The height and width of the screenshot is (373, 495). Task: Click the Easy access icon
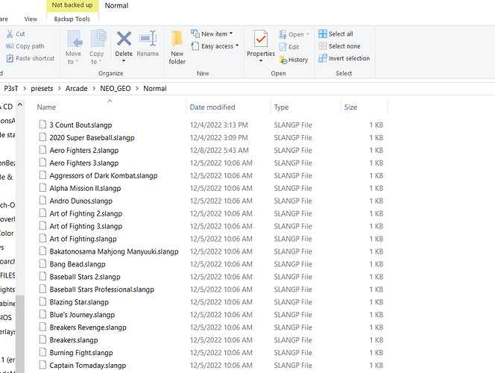pos(195,46)
